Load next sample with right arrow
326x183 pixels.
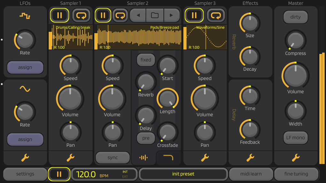point(172,15)
